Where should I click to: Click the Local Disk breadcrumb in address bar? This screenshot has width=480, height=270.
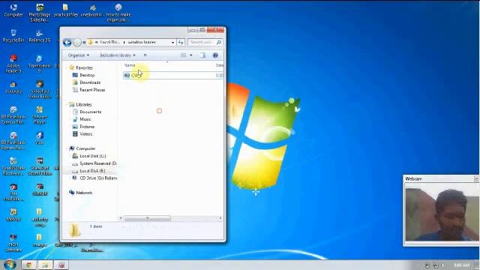[110, 42]
